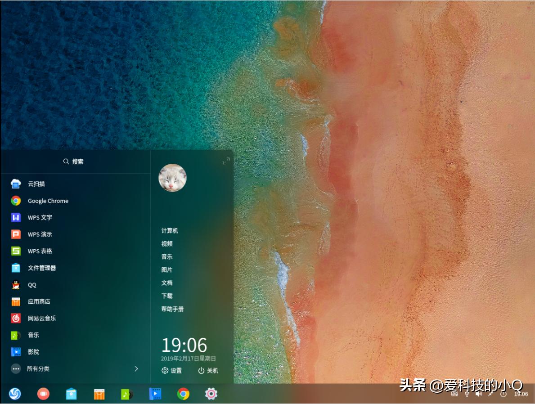
Task: Click the power tray icon
Action: click(503, 394)
